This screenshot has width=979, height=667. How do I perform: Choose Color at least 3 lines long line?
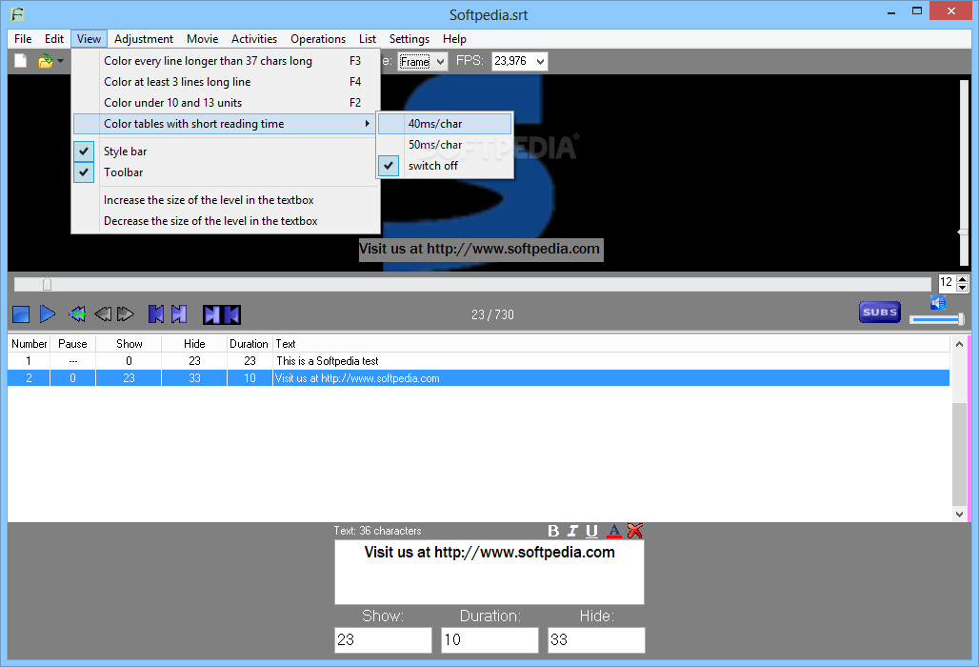[x=225, y=82]
